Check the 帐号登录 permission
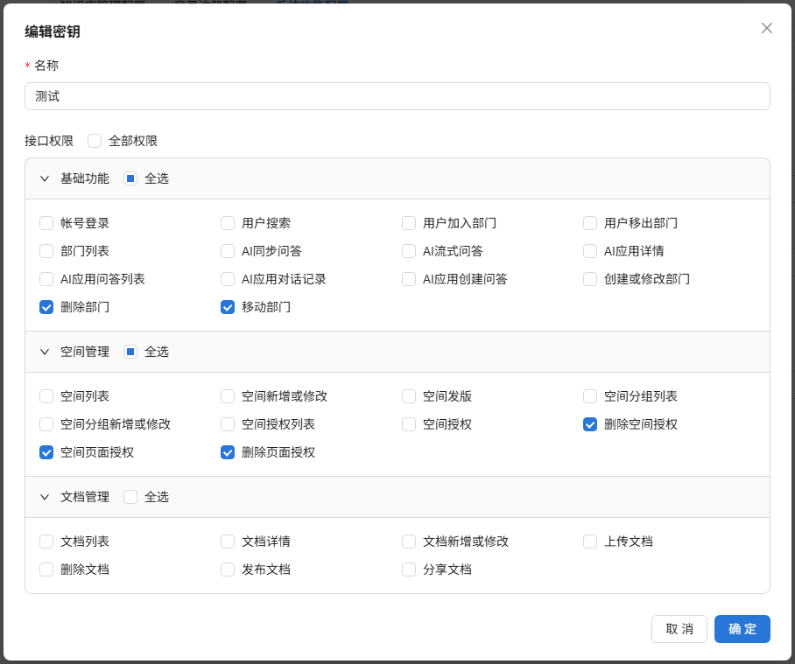Viewport: 795px width, 664px height. (x=46, y=223)
